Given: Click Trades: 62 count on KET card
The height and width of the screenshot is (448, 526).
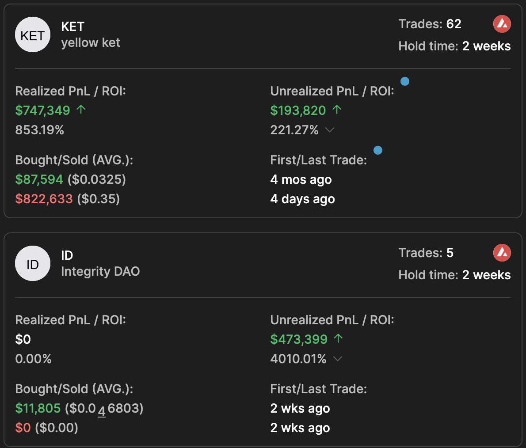Looking at the screenshot, I should (430, 24).
